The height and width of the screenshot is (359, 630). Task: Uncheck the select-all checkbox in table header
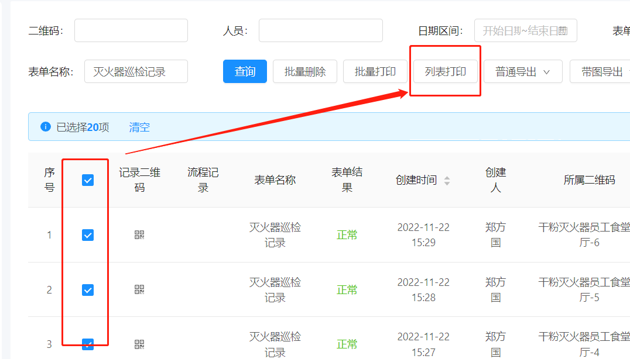[x=87, y=179]
